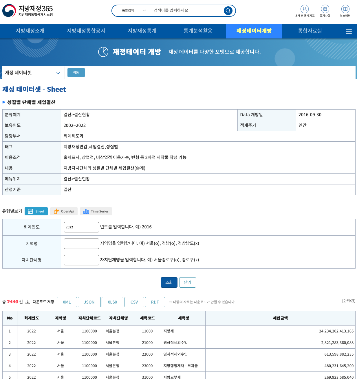The height and width of the screenshot is (379, 357).
Task: Click the 자치단체명 input field
Action: (81, 260)
